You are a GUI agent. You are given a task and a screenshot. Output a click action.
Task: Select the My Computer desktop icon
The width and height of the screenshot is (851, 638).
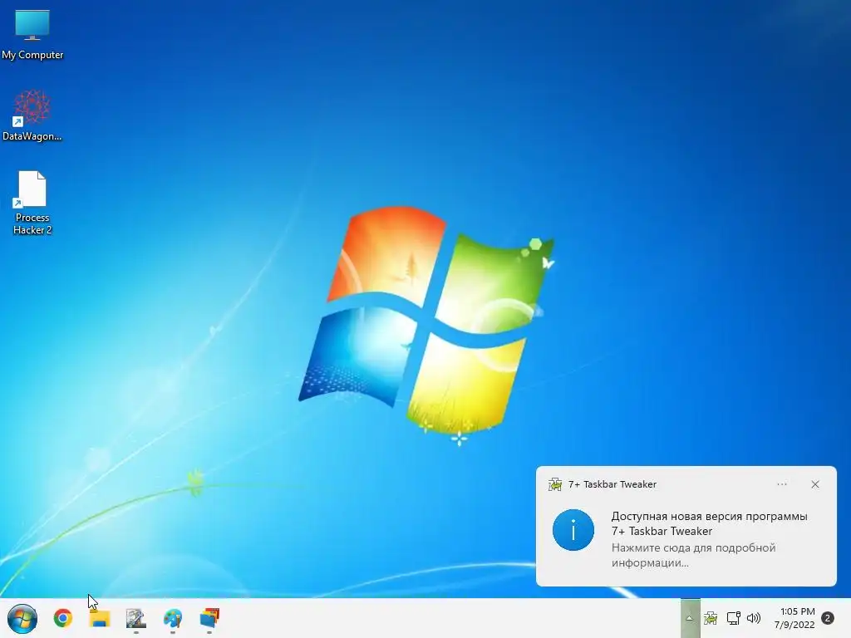click(x=32, y=34)
